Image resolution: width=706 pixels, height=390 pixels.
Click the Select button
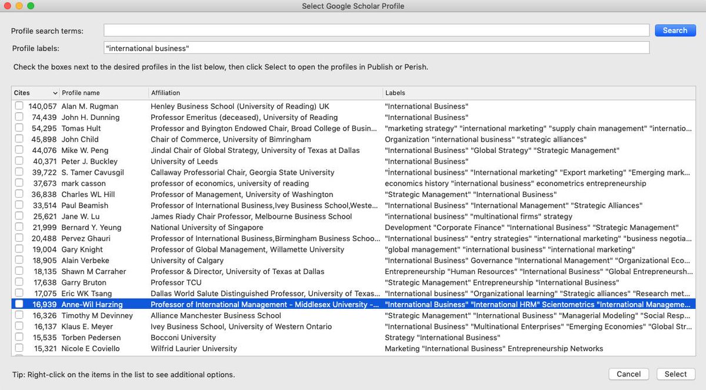[675, 374]
